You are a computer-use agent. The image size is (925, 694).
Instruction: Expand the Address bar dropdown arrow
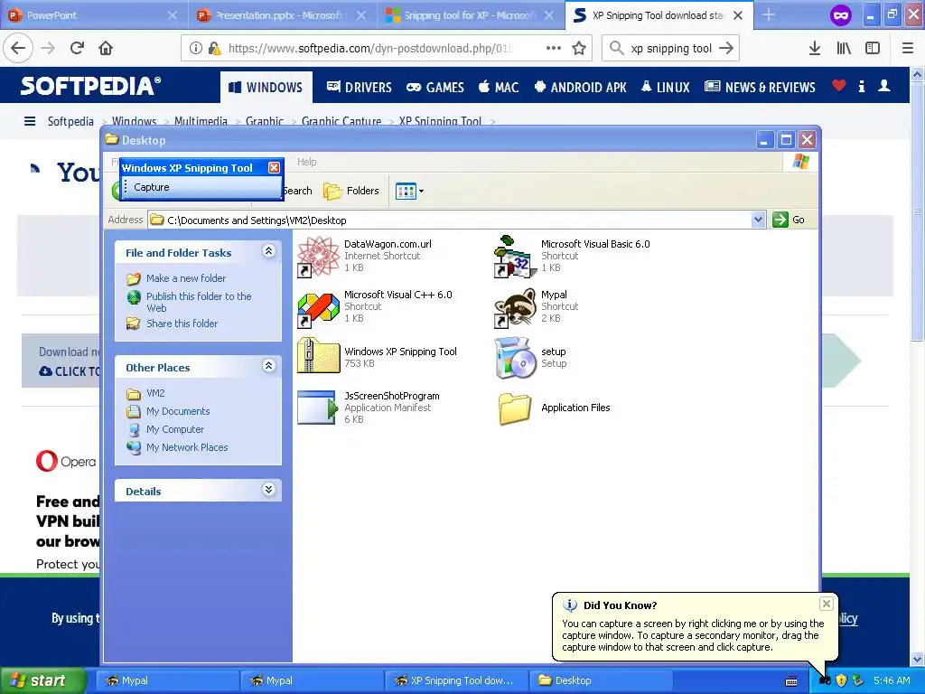pos(758,220)
